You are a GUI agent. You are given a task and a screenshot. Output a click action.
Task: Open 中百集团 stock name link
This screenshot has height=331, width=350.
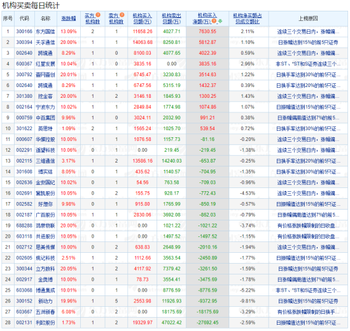pos(45,118)
